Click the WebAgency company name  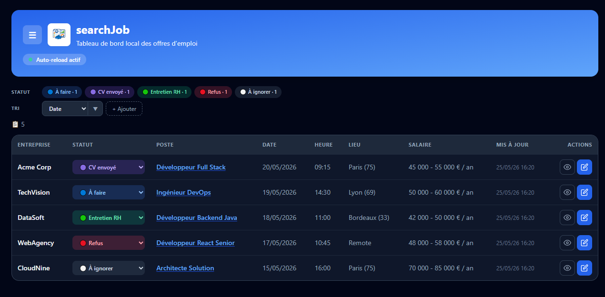[x=36, y=243]
